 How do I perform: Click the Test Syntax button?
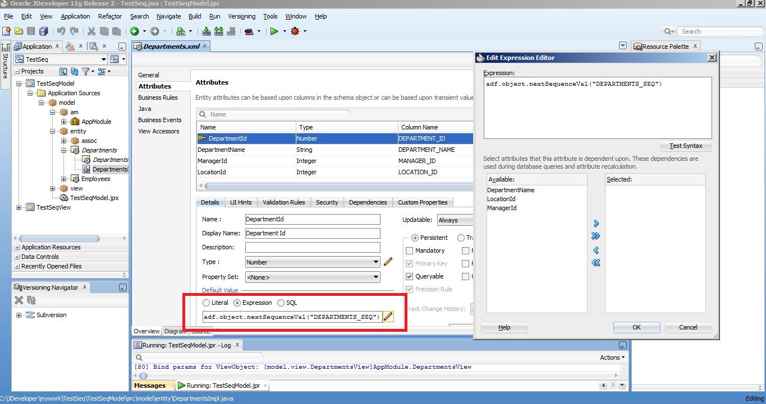(x=686, y=146)
